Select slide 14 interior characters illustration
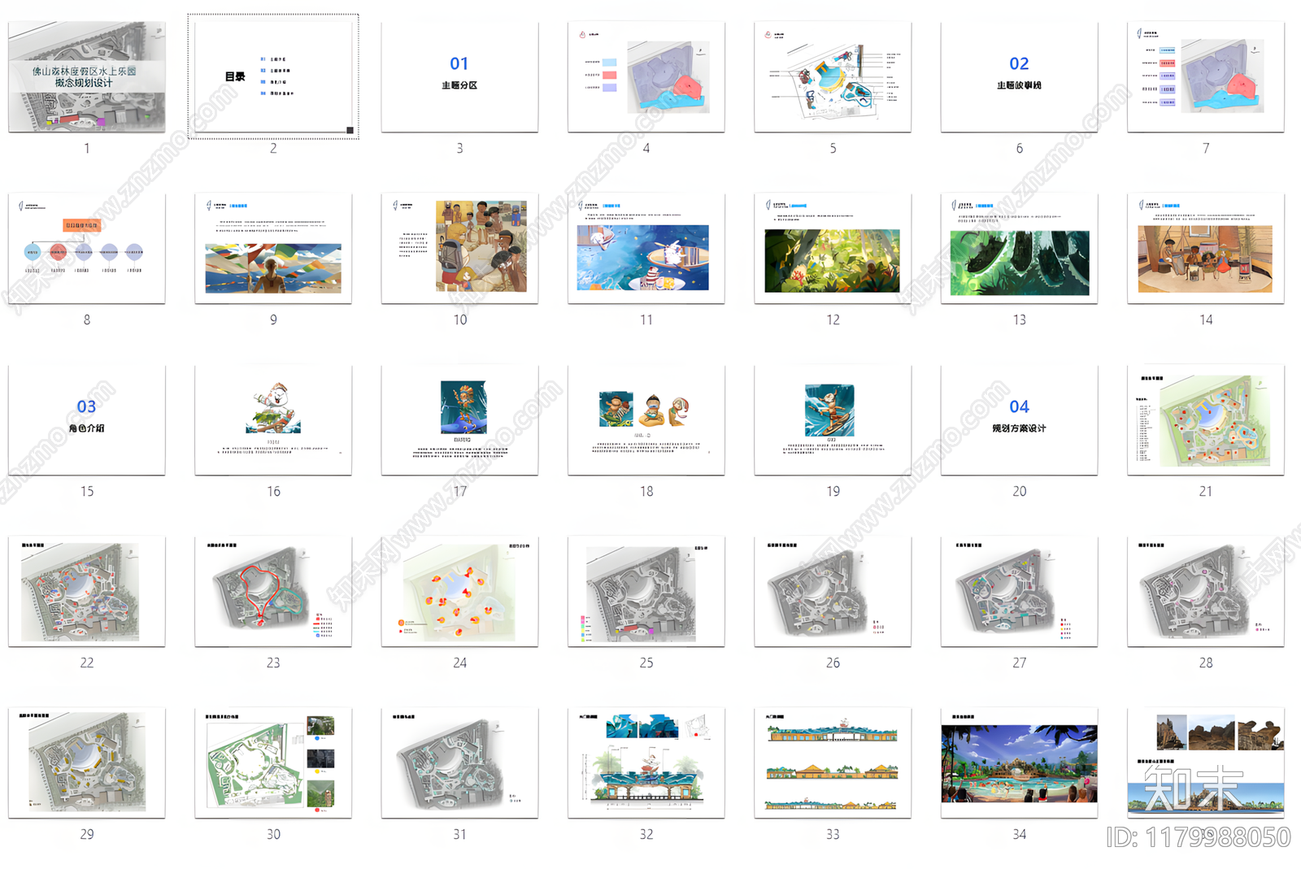Screen dimensions: 1301x869 [x=1206, y=248]
